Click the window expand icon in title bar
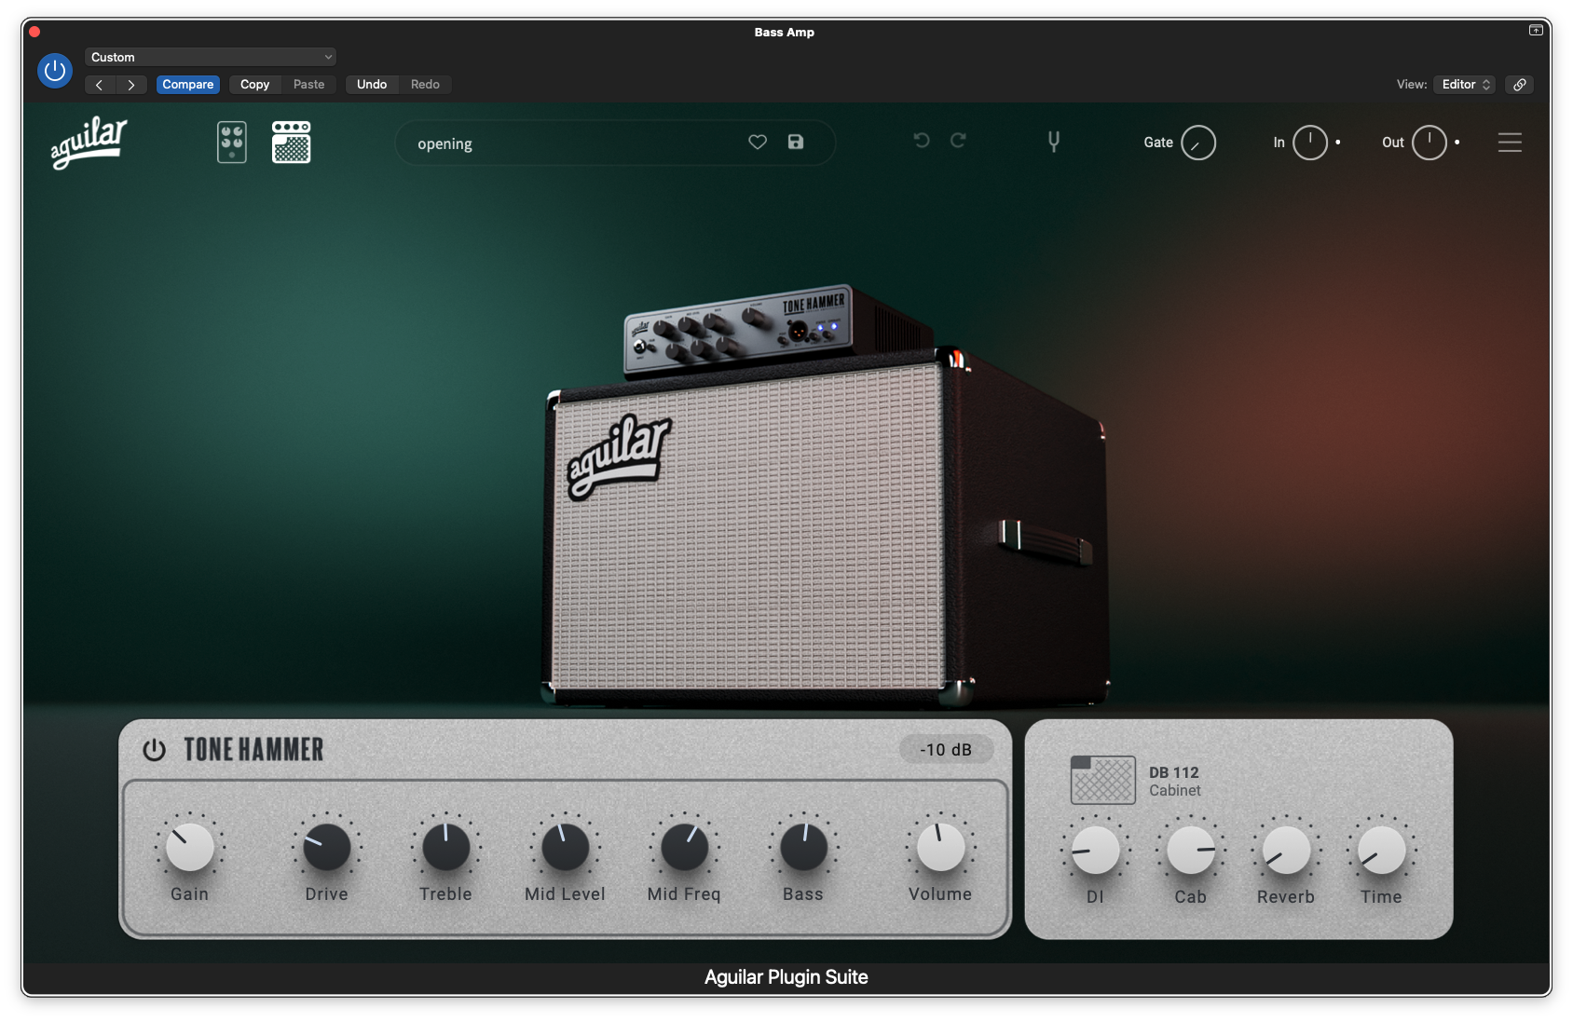 [x=1536, y=31]
